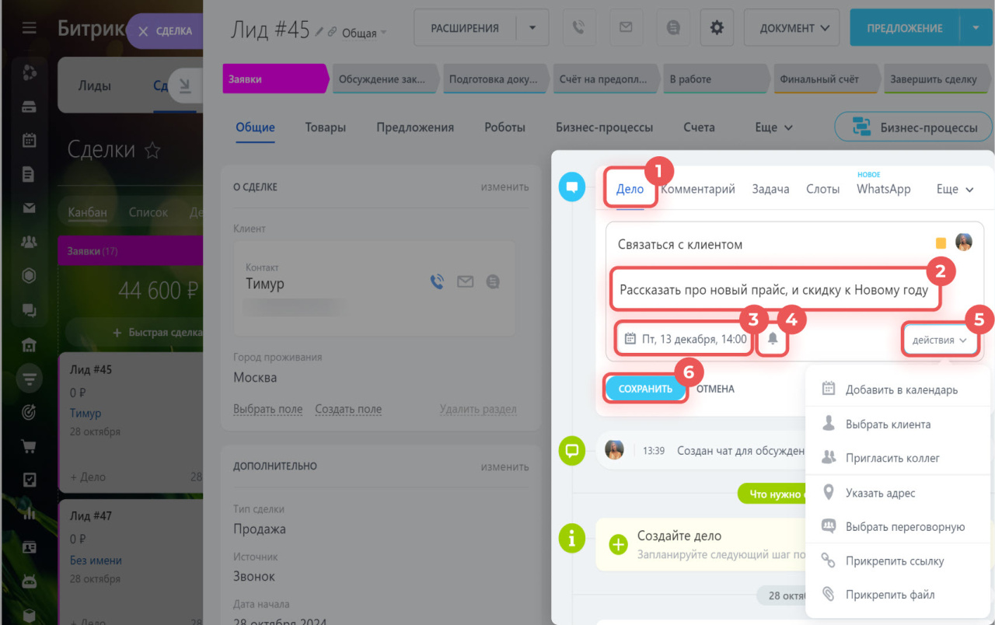Open the Общая pipeline dropdown
The image size is (995, 625).
tap(363, 33)
